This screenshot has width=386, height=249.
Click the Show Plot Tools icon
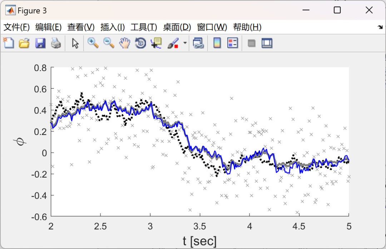coord(267,43)
